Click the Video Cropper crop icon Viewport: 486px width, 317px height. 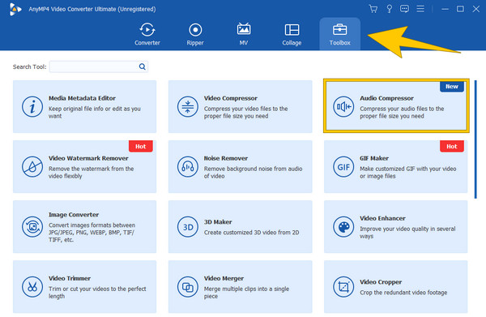click(x=343, y=287)
